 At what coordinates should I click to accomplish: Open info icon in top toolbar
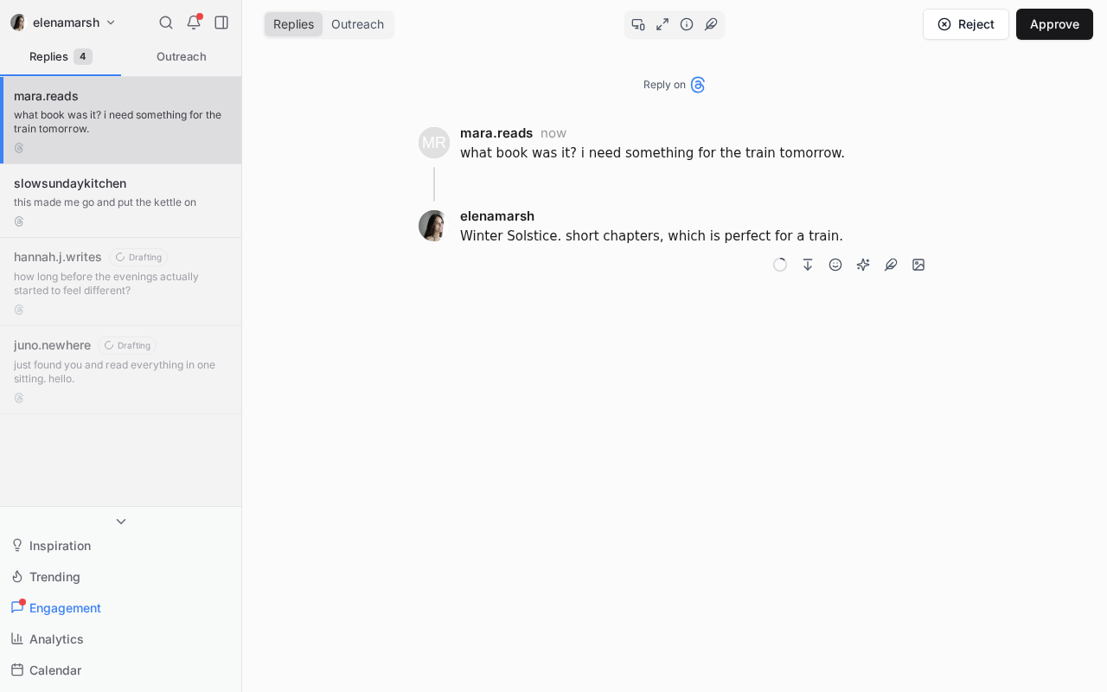point(687,24)
